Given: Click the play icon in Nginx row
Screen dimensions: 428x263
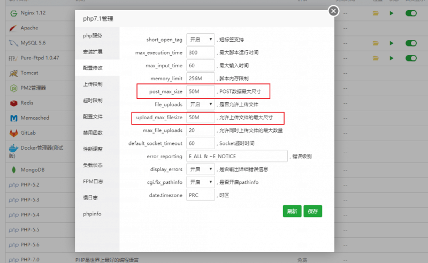Looking at the screenshot, I should coord(392,13).
